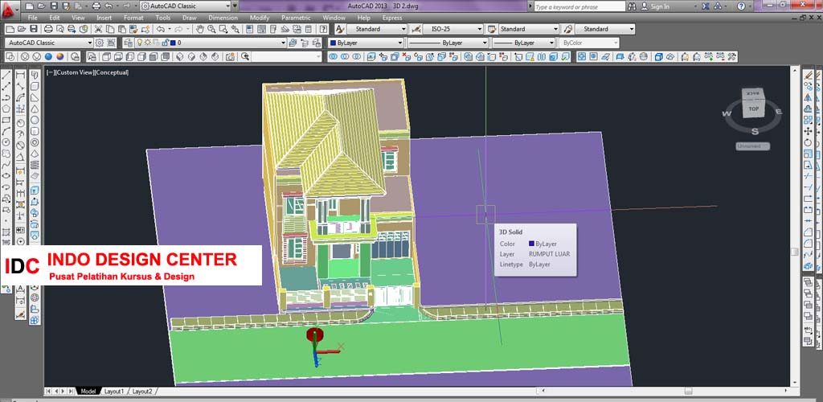Screen dimensions: 823x402
Task: Switch to the Layout1 tab
Action: click(x=113, y=392)
